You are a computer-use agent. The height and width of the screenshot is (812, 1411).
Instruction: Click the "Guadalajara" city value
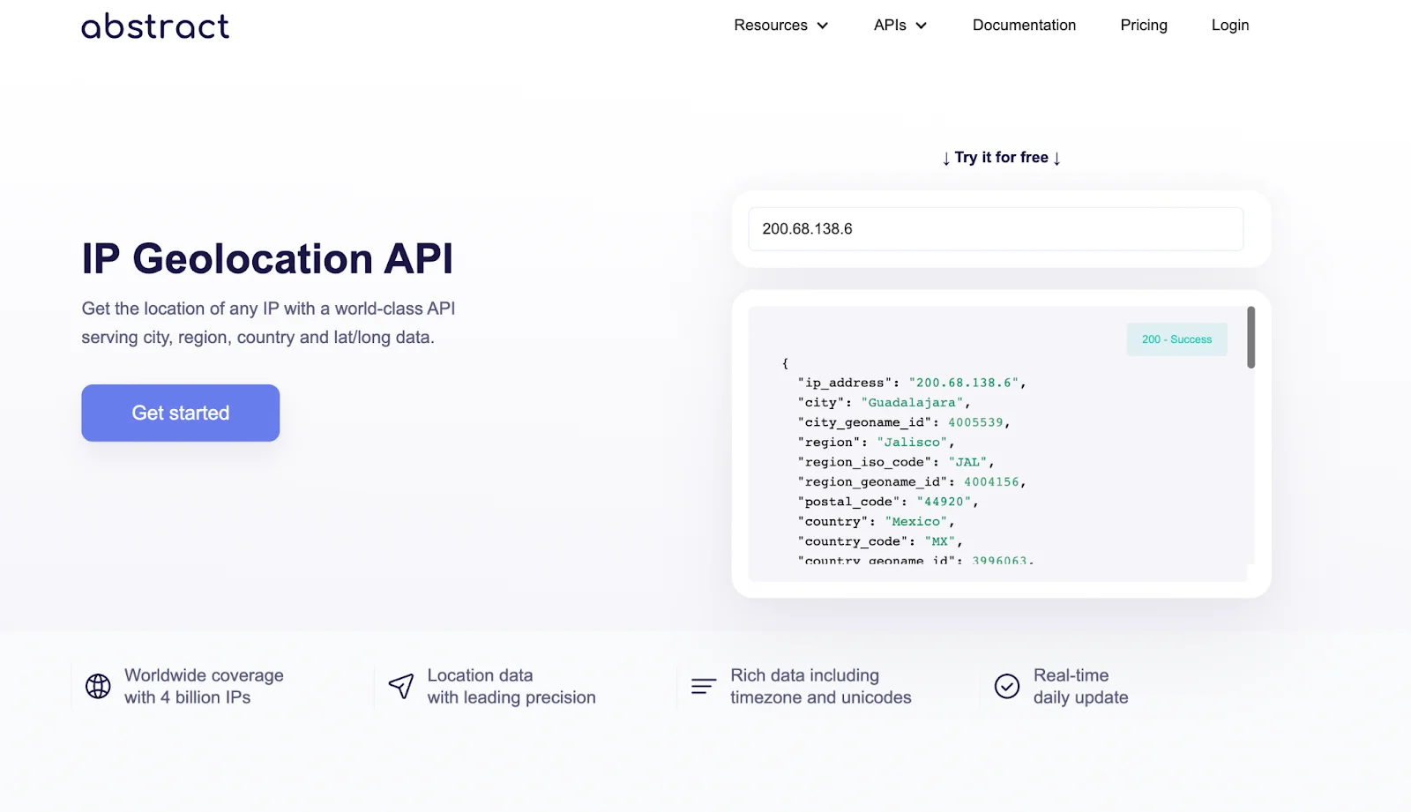pos(912,403)
